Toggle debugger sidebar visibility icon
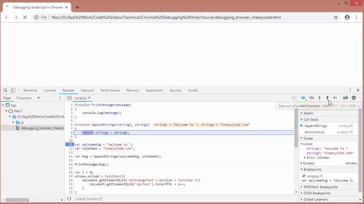The image size is (364, 204). coord(294,98)
